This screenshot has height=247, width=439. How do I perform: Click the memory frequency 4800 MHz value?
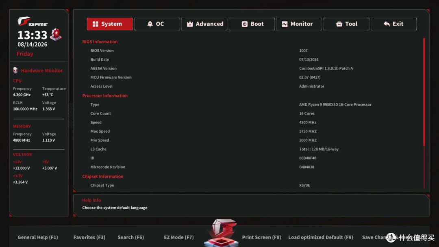pos(21,141)
